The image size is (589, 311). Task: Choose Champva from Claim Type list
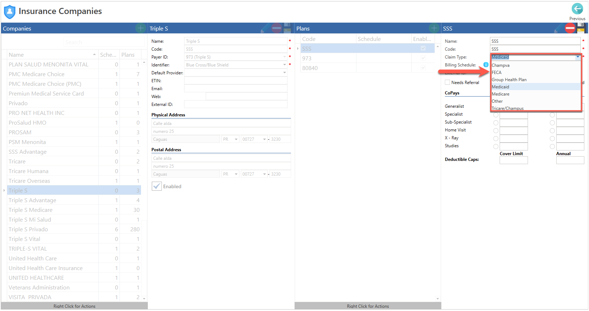(x=536, y=65)
